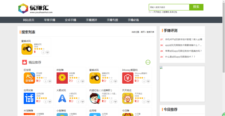Go to 网站首页 in the navigation bar

pyautogui.click(x=29, y=20)
